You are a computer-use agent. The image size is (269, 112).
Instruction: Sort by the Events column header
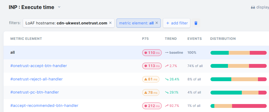pos(194,39)
